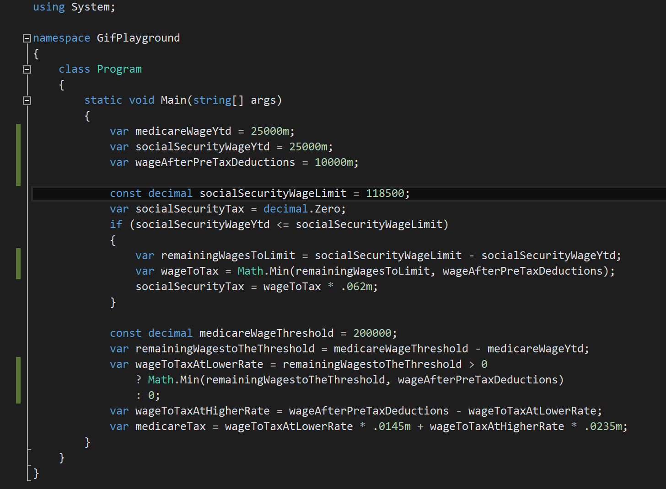Click 'Math' on the wageToTax assignment line
This screenshot has height=489, width=666.
250,271
